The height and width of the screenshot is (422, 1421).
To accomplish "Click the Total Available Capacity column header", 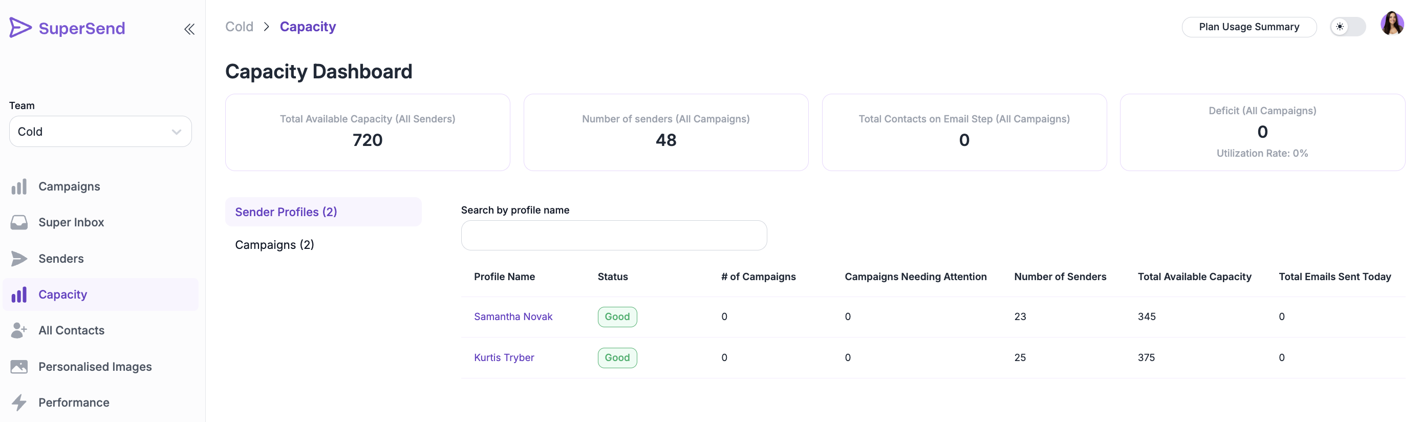I will (x=1194, y=277).
